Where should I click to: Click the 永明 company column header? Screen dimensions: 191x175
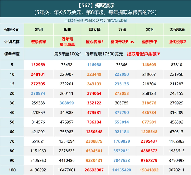pos(67,29)
